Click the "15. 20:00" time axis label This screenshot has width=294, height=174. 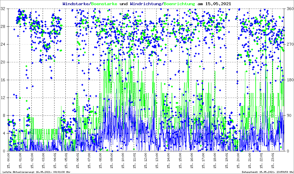point(238,161)
